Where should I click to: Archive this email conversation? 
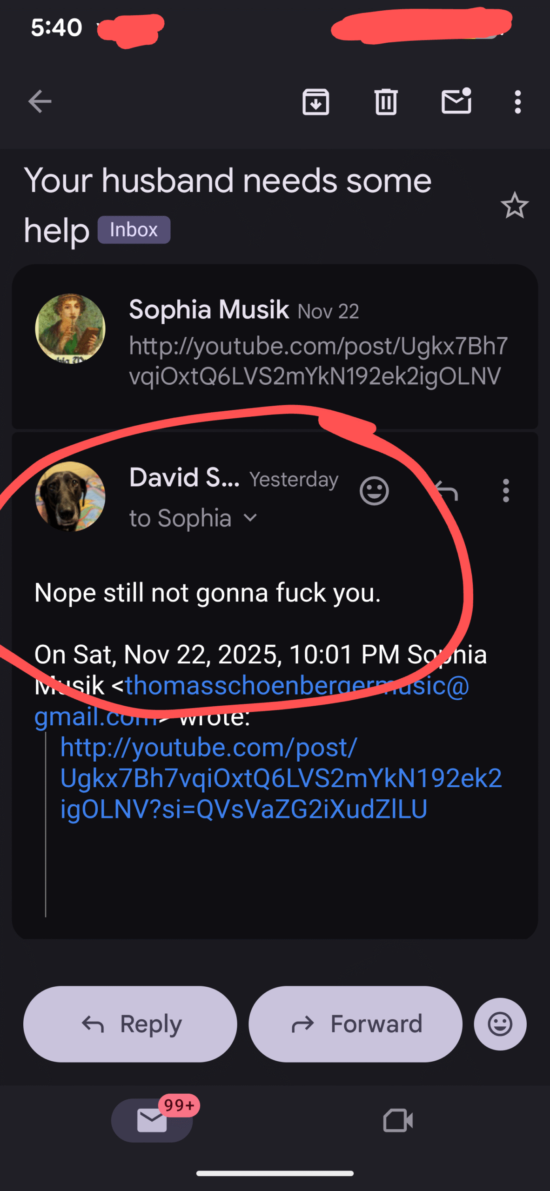(316, 101)
